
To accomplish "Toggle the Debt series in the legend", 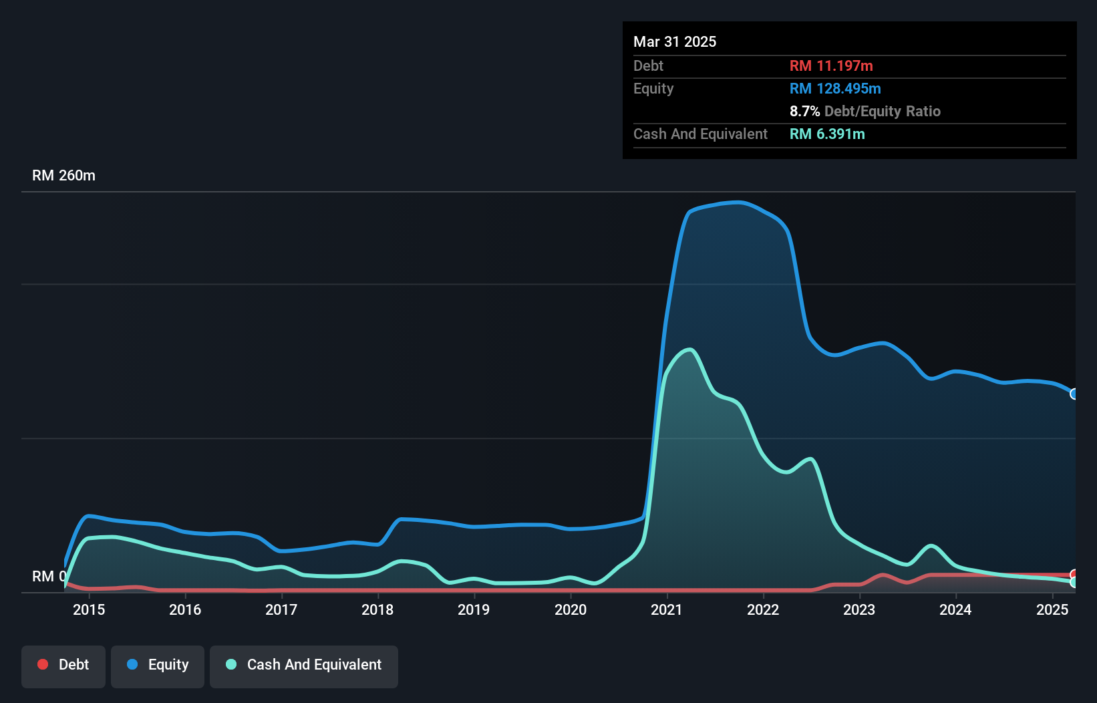I will pos(63,666).
